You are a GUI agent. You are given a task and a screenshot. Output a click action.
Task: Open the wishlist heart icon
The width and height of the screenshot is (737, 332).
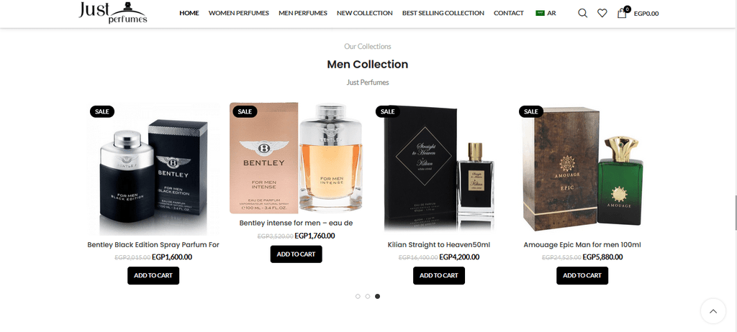coord(602,13)
